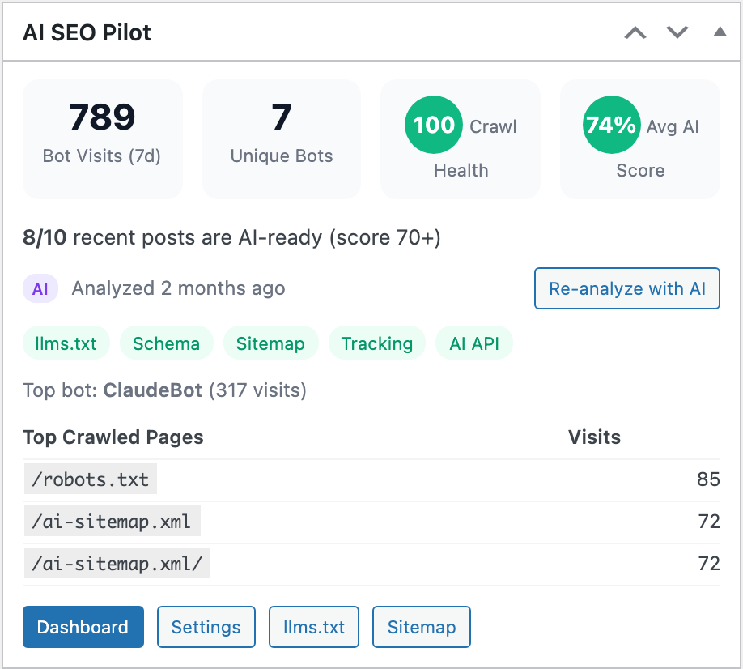Select the llms.txt green status pill
Viewport: 743px width, 669px height.
pos(66,343)
